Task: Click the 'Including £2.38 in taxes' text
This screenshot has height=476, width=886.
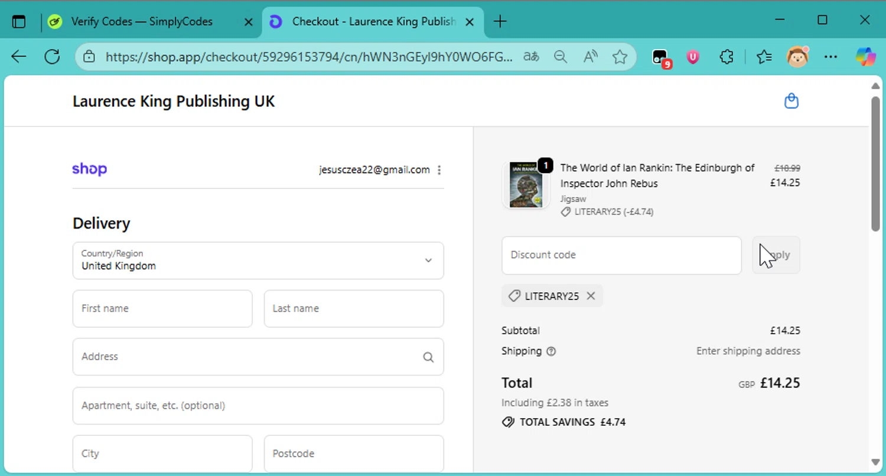Action: 555,403
